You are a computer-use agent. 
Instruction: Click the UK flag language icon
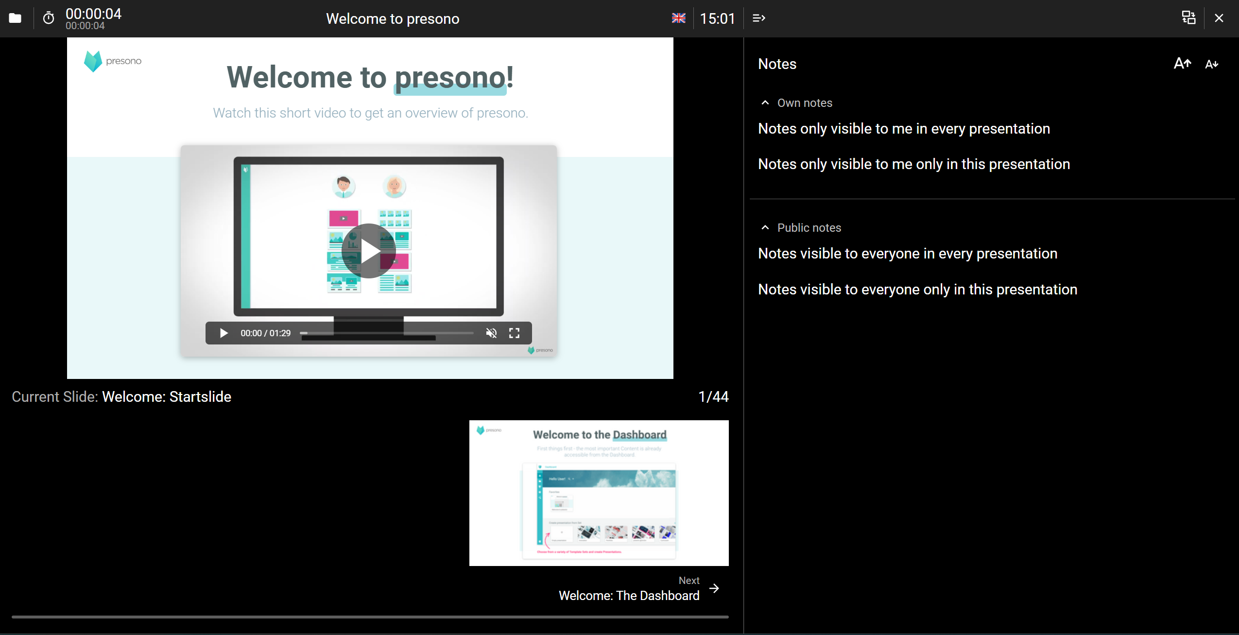(x=678, y=18)
